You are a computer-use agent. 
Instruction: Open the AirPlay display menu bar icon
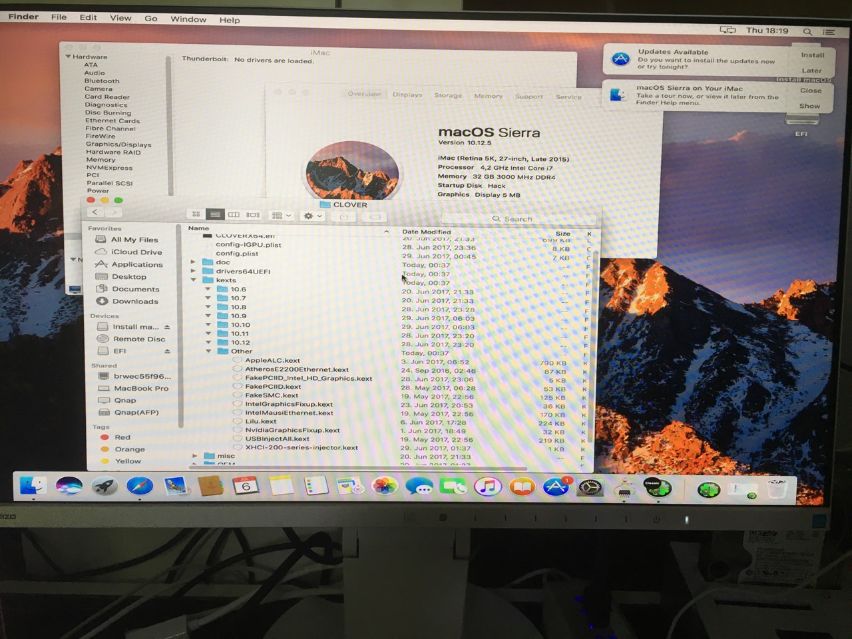(728, 30)
